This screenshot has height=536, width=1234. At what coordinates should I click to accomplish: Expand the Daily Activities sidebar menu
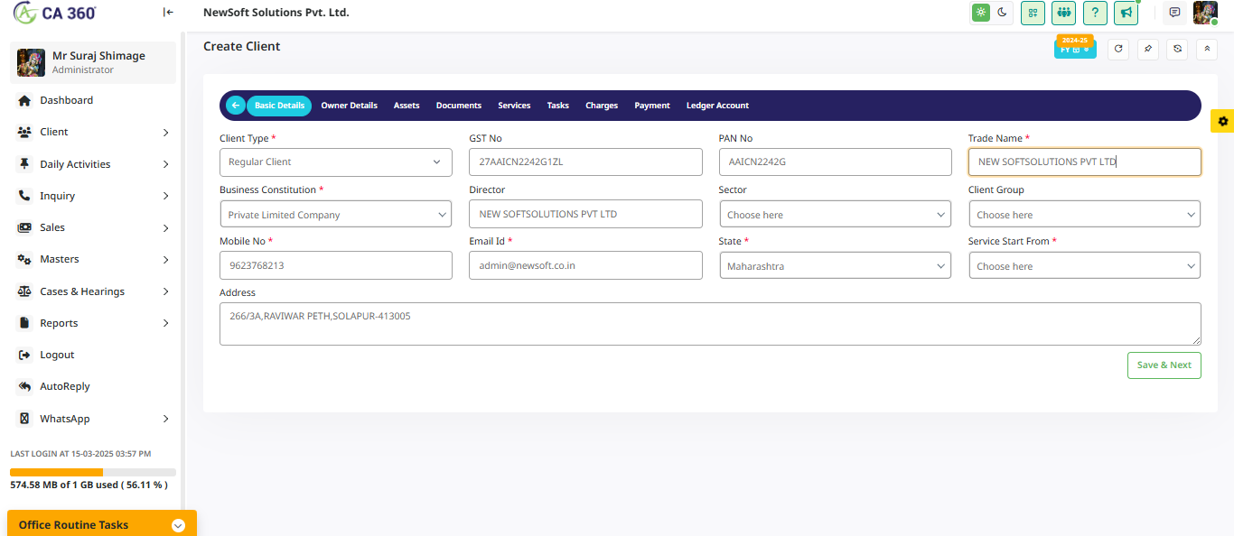tap(91, 164)
